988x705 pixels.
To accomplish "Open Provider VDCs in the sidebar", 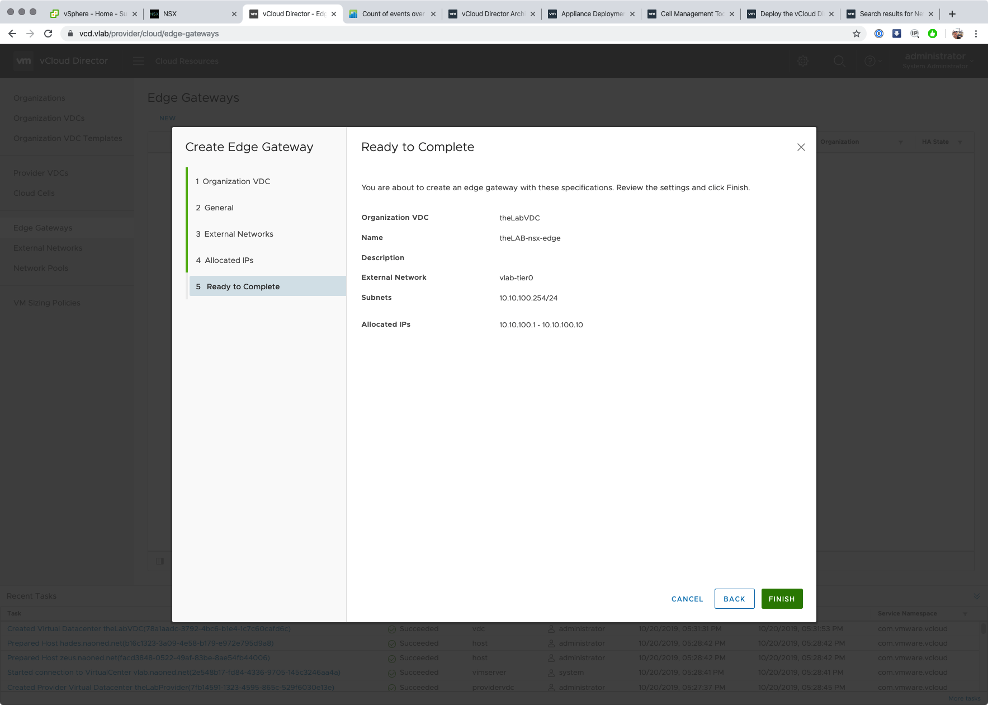I will click(x=41, y=173).
